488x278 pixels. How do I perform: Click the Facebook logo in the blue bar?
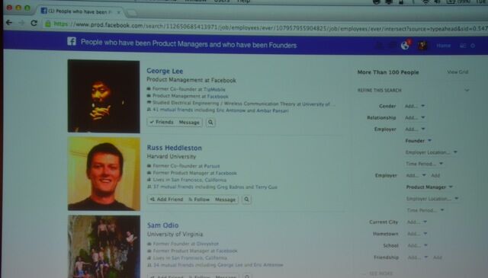click(72, 41)
